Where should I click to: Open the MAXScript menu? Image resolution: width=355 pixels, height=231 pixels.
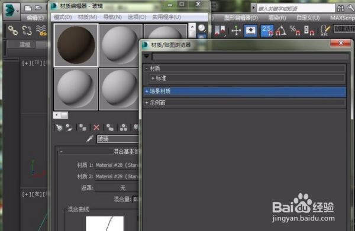343,18
